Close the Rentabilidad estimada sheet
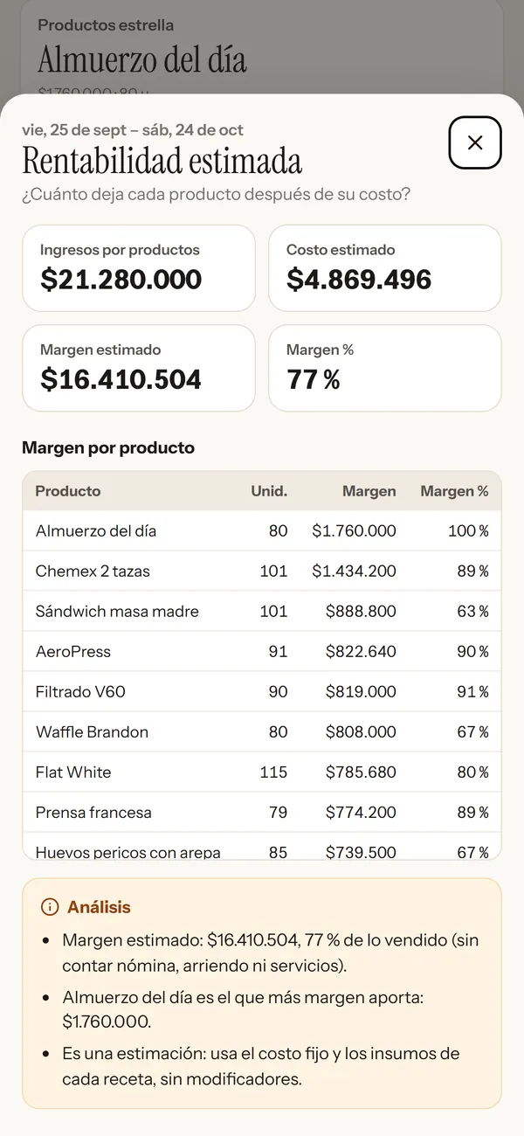The height and width of the screenshot is (1136, 524). pos(475,142)
